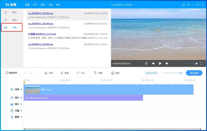Click the 清空 clear timeline tool
The image size is (207, 131).
[115, 73]
